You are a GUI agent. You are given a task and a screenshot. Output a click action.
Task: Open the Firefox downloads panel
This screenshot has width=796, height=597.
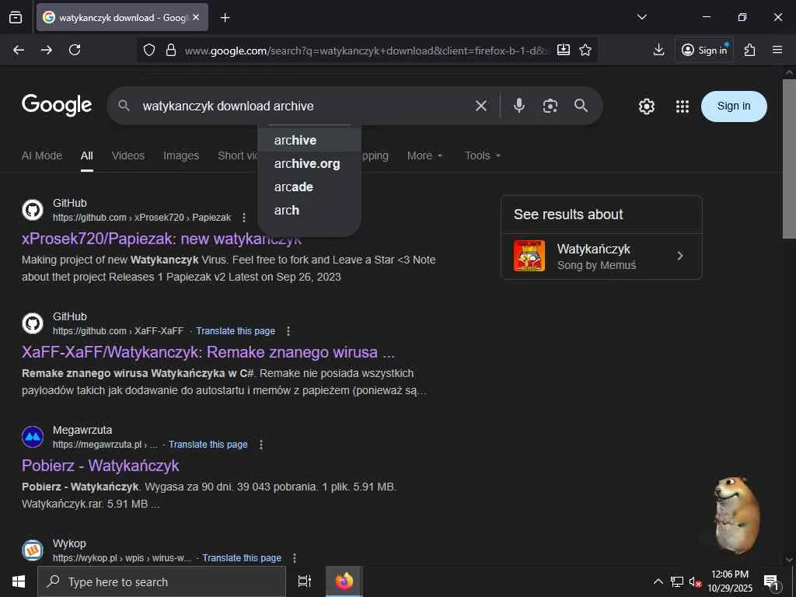(x=658, y=50)
